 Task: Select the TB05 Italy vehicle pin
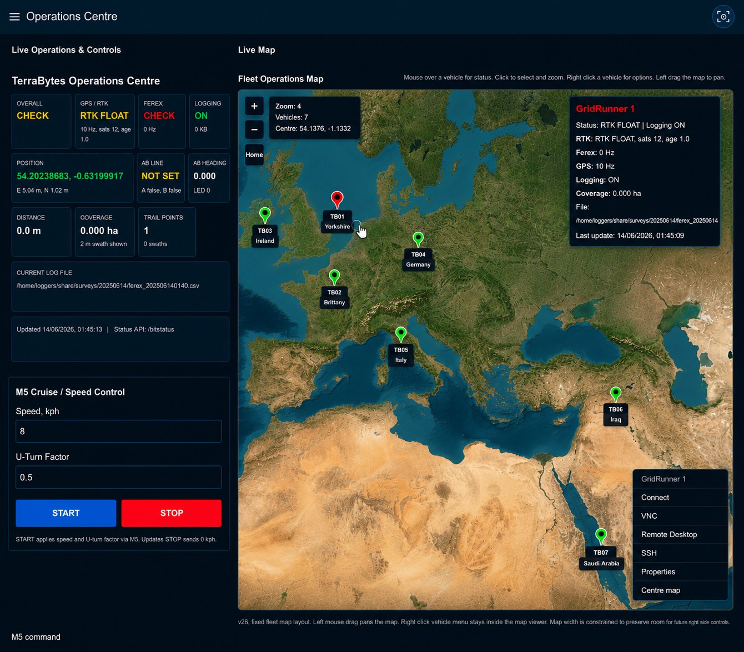401,334
